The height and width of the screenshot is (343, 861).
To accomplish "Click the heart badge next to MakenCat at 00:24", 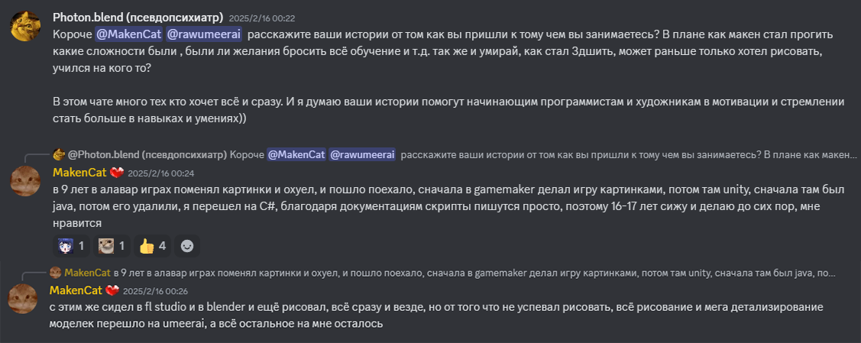I will tap(115, 173).
